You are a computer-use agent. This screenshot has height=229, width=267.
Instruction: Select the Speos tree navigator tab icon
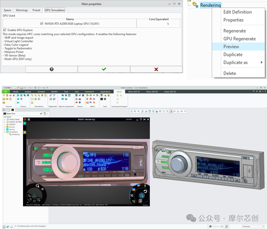coord(13,110)
